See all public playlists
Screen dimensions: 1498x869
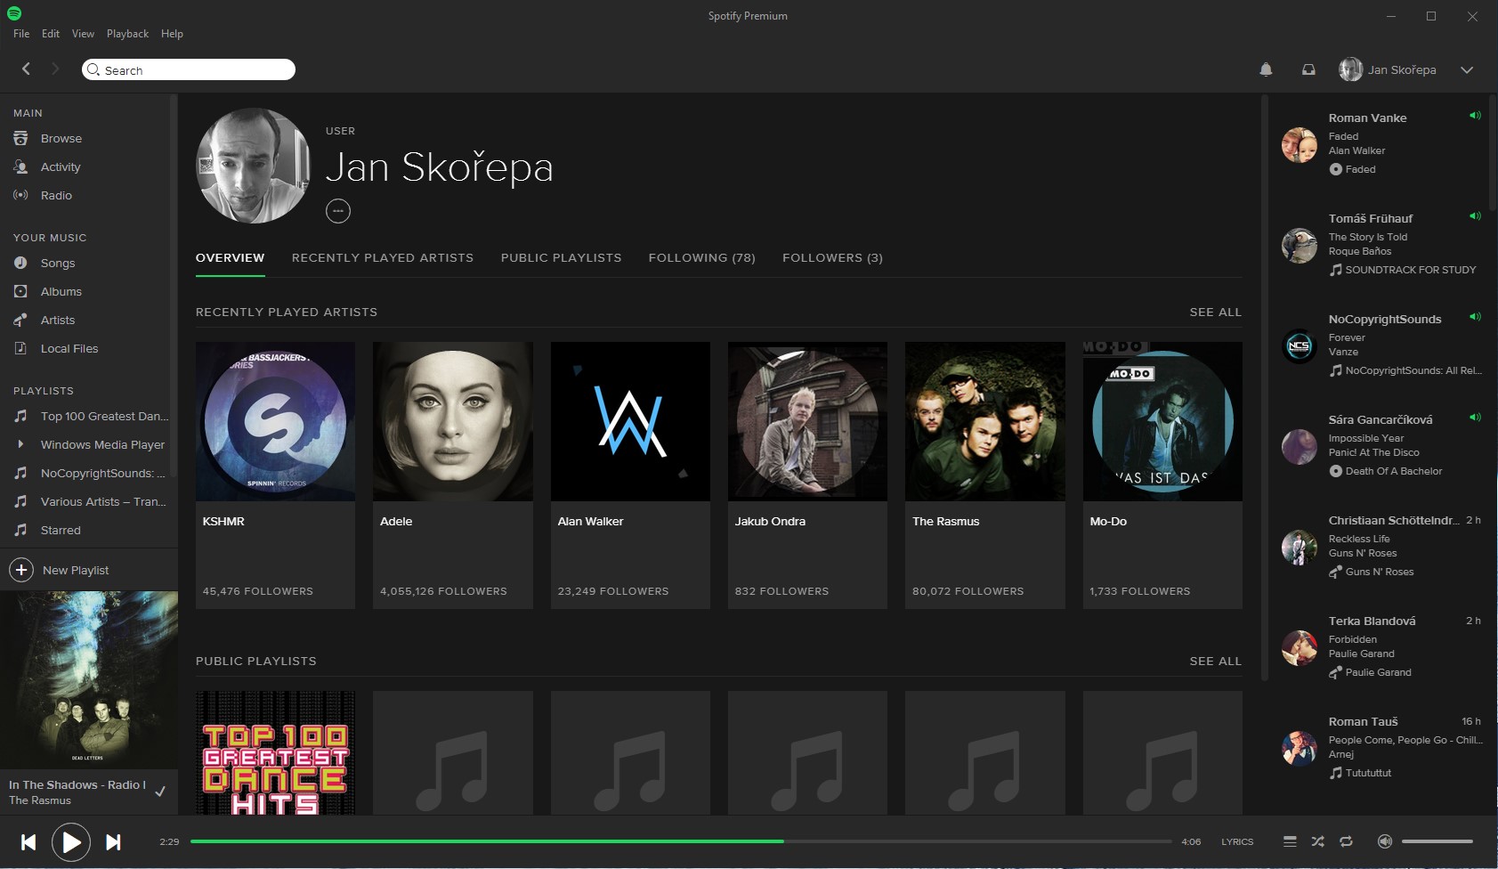[1215, 661]
